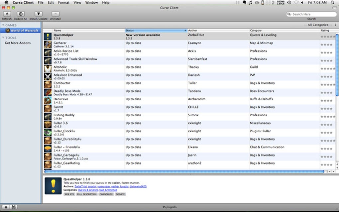The height and width of the screenshot is (212, 339).
Task: Open the Help menu
Action: pyautogui.click(x=106, y=3)
